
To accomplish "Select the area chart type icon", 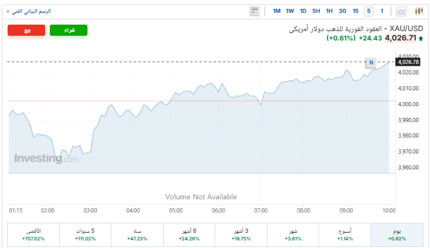I will [401, 11].
